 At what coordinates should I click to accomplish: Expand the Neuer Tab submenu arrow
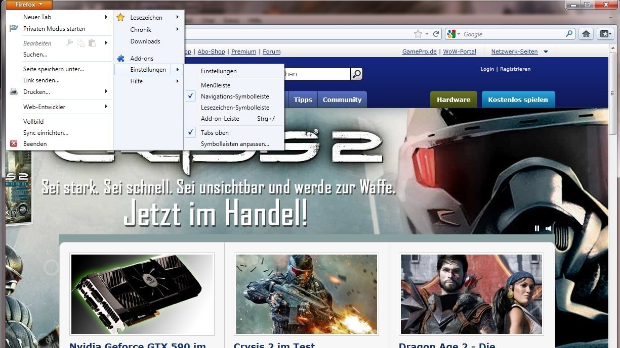(106, 17)
